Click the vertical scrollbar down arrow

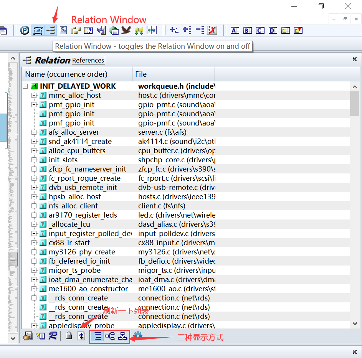(355, 323)
